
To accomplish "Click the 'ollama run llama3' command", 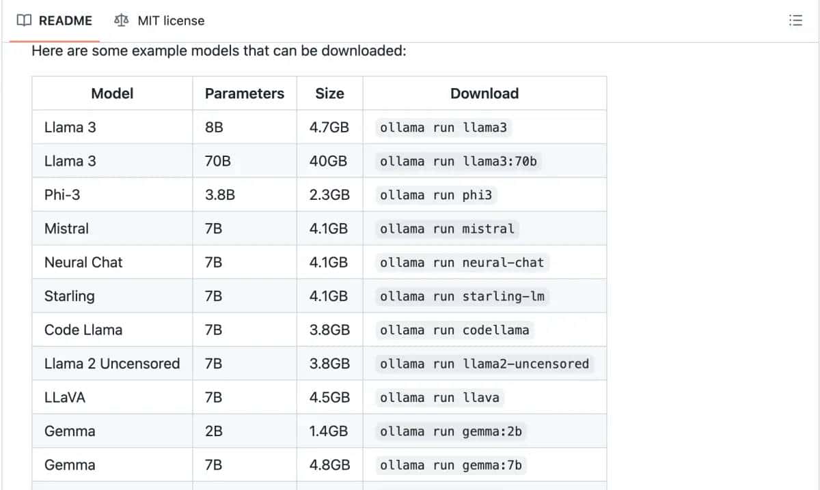I will tap(443, 128).
